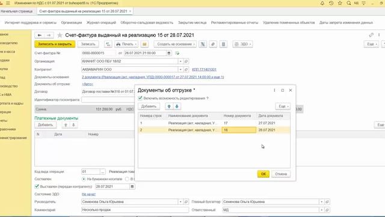The height and width of the screenshot is (217, 385).
Task: Expand Организация dropdown arrow
Action: (180, 61)
